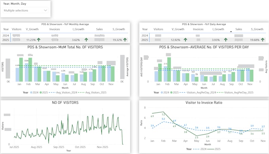This screenshot has height=154, width=269.
Task: Sort Daily Average table by S_Growth header
Action: [x=257, y=29]
